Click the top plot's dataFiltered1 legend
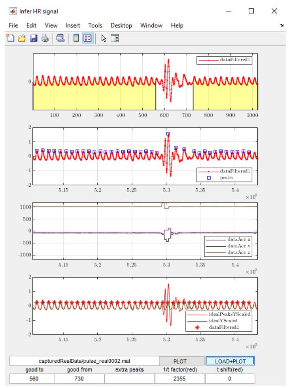289x388 pixels. (224, 60)
